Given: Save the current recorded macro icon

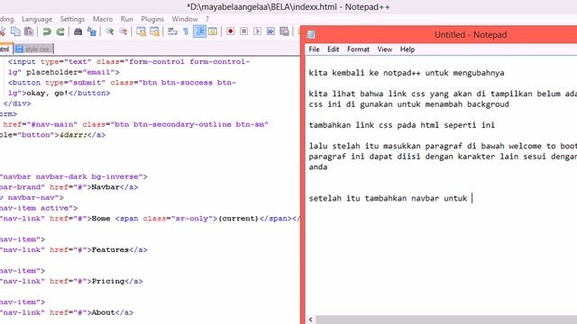Looking at the screenshot, I should 284,31.
